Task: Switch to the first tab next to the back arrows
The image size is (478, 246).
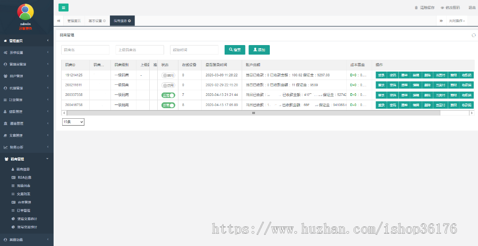Action: point(74,21)
